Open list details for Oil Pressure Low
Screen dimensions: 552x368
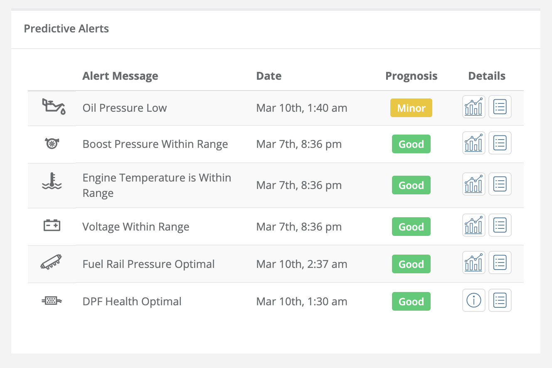[x=500, y=107]
